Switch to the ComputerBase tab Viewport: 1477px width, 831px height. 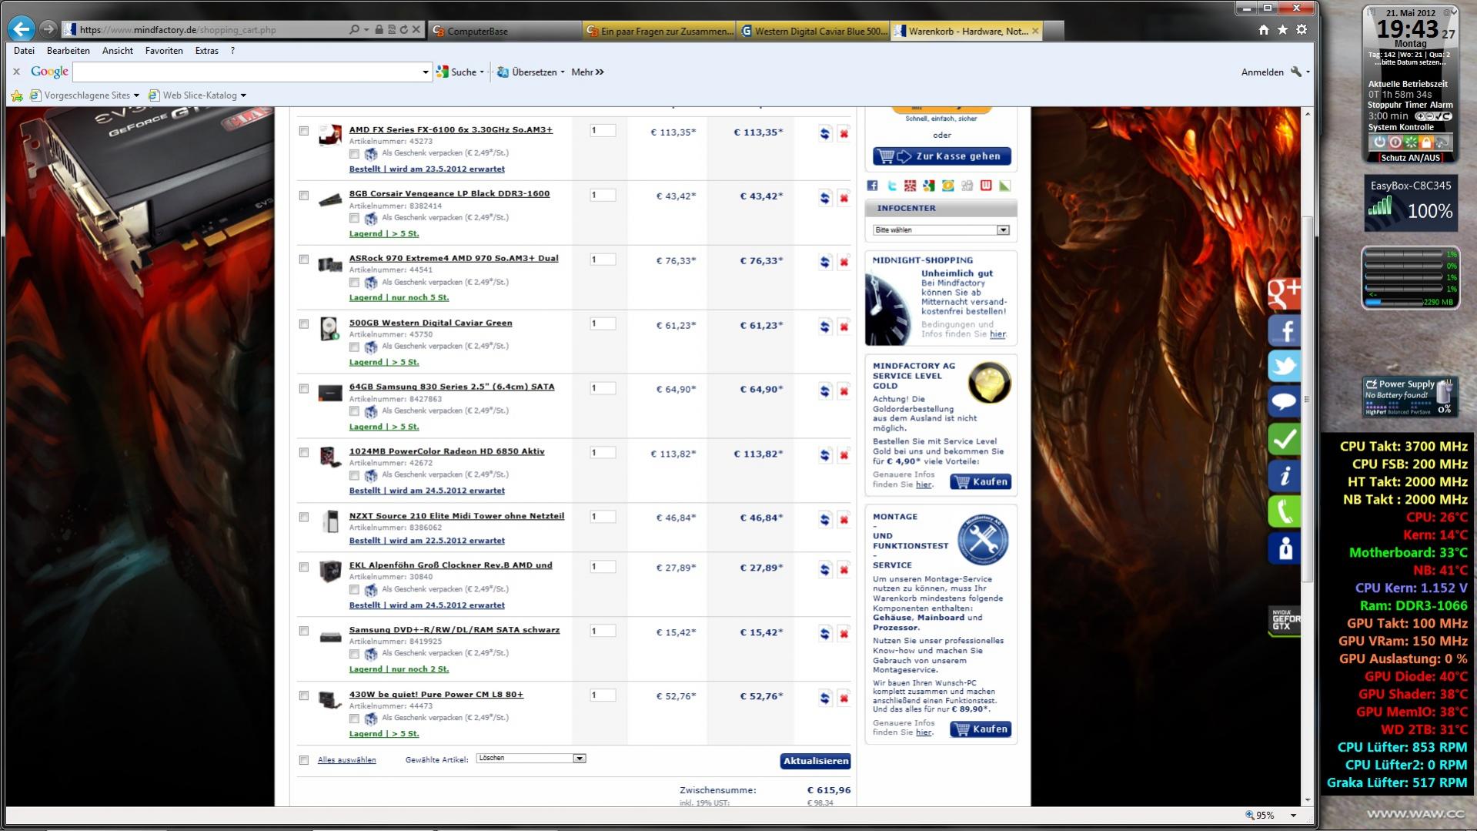point(504,31)
